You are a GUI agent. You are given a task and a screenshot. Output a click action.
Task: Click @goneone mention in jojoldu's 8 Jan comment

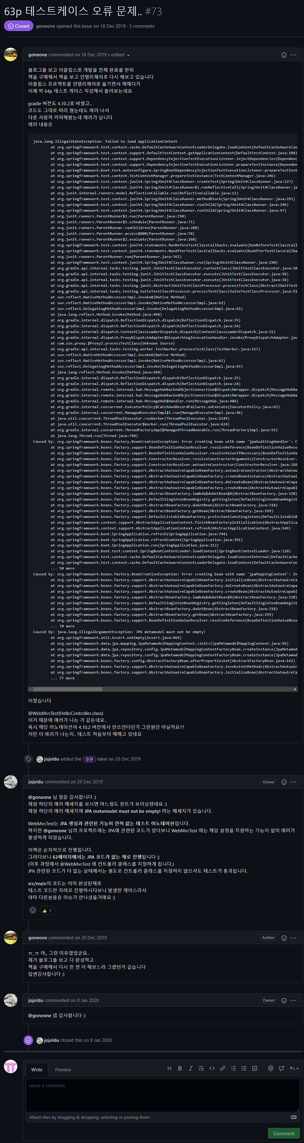40,1016
